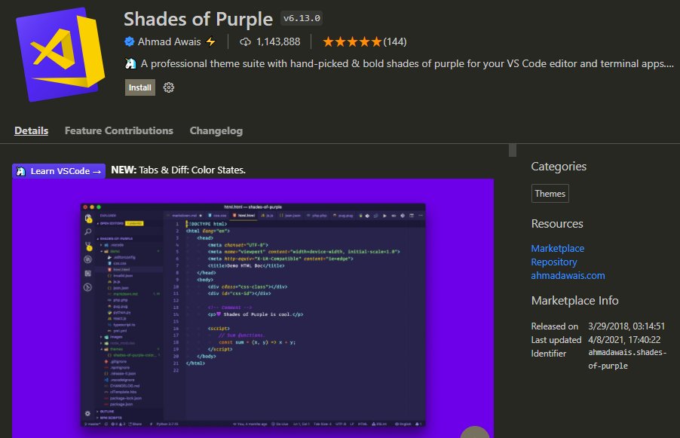This screenshot has width=680, height=438.
Task: Visit the ahmadawais.com link
Action: click(x=568, y=275)
